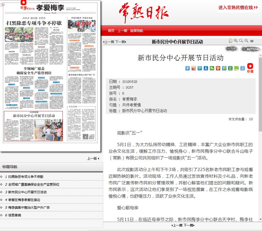Click the 引题 value 共传孝爱情
The height and width of the screenshot is (231, 262).
(131, 105)
